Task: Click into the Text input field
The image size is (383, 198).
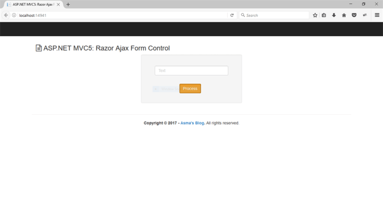Action: (192, 70)
